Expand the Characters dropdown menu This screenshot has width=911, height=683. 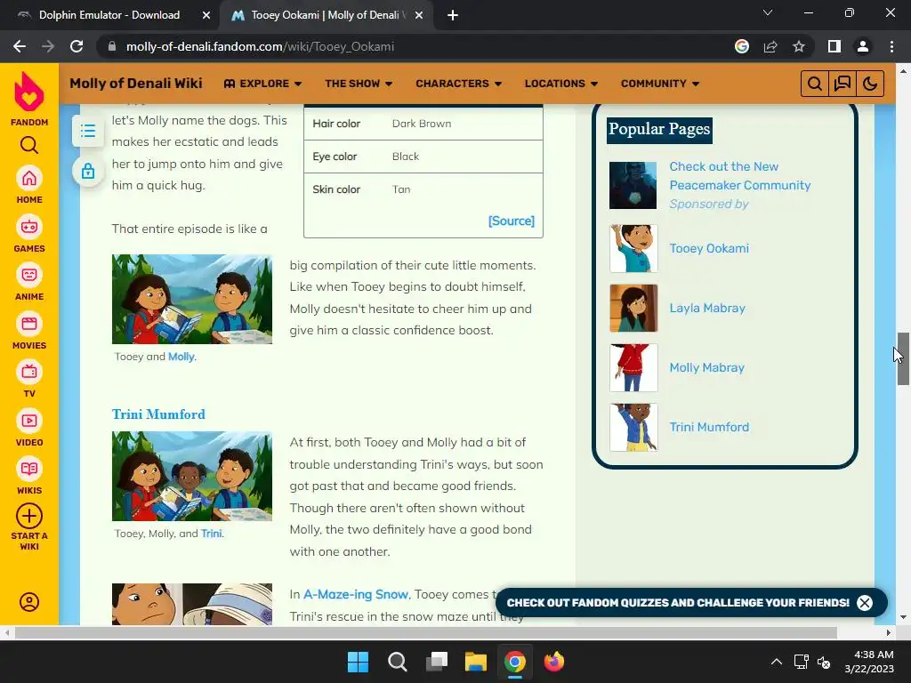(x=458, y=84)
